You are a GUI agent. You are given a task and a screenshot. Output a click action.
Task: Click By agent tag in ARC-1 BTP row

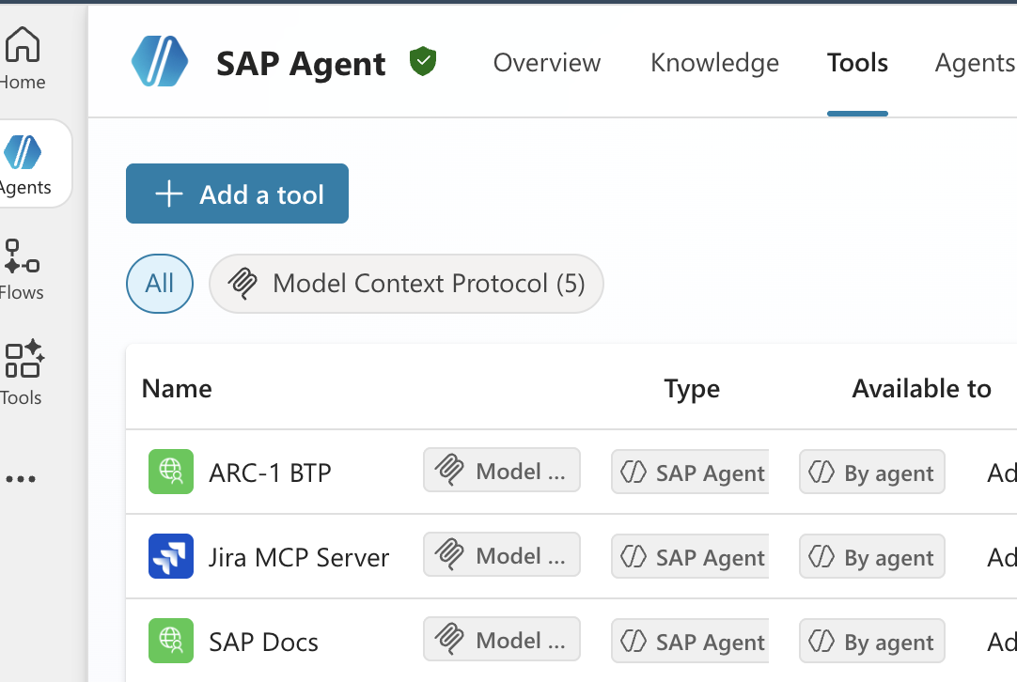(871, 472)
